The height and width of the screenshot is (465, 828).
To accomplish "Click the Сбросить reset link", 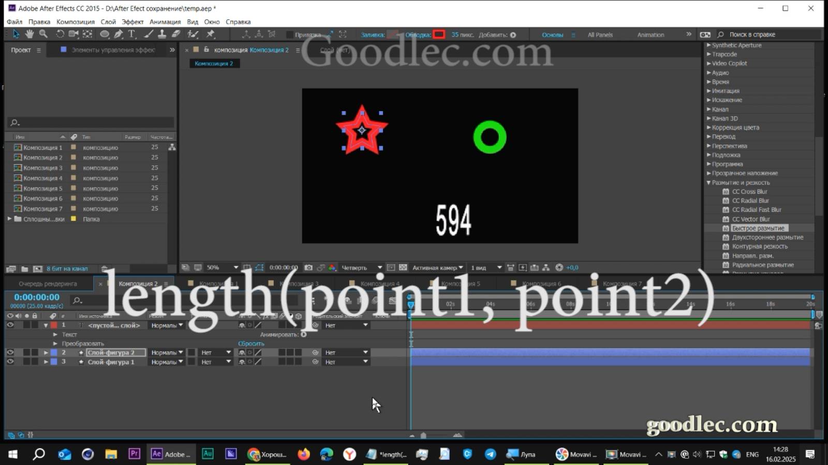I will (251, 344).
